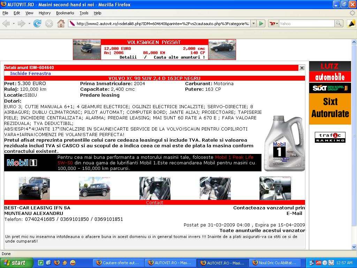Click the site favicon in address bar
Image resolution: width=357 pixels, height=268 pixels.
pyautogui.click(x=73, y=23)
